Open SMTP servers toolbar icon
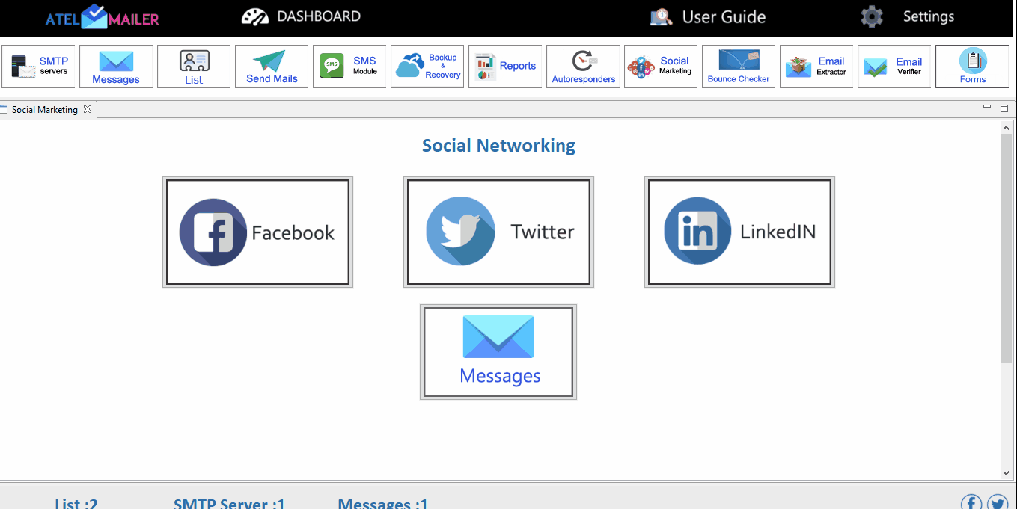 (x=39, y=67)
